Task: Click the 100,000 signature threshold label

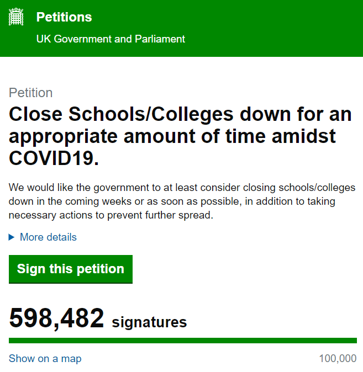Action: 338,359
